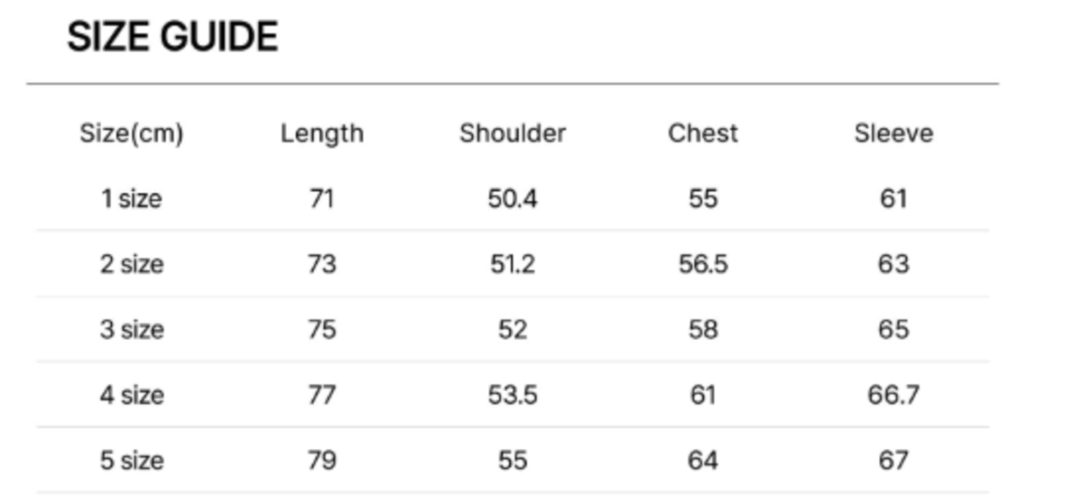Click the Sleeve column header
Image resolution: width=1083 pixels, height=495 pixels.
point(893,133)
